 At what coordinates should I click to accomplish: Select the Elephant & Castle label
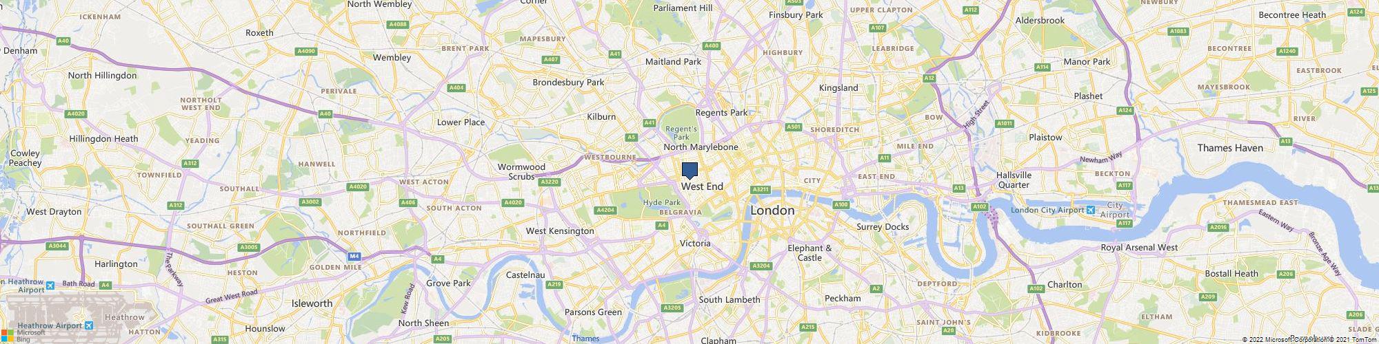[809, 252]
